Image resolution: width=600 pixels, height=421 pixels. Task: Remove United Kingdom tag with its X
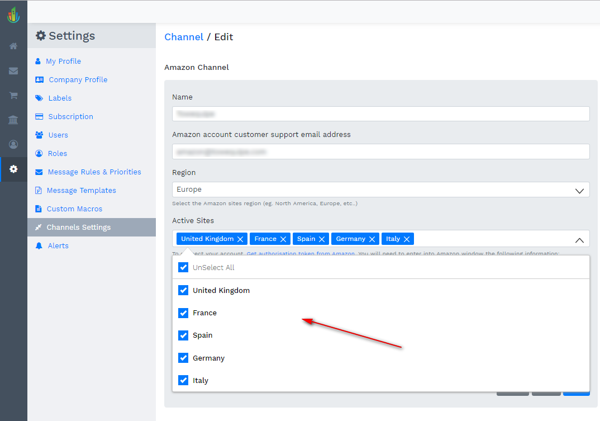[240, 239]
